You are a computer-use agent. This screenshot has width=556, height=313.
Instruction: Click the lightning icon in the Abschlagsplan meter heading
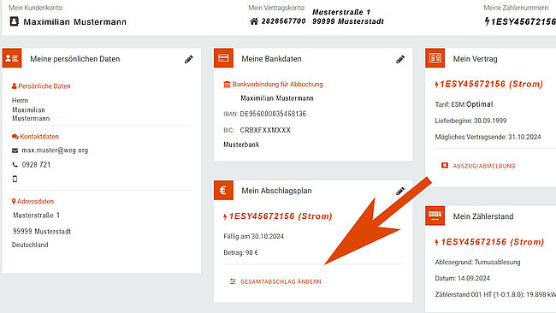(225, 216)
